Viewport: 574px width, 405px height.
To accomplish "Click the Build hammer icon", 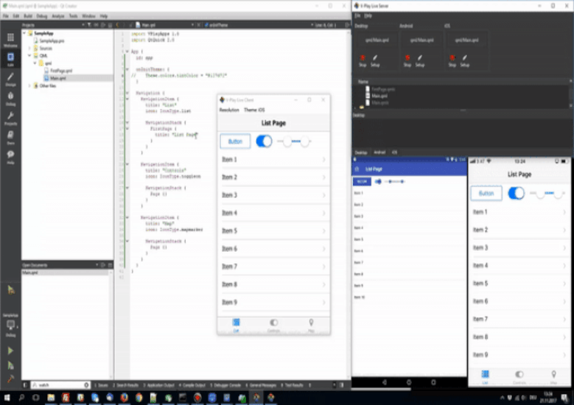I will 10,379.
